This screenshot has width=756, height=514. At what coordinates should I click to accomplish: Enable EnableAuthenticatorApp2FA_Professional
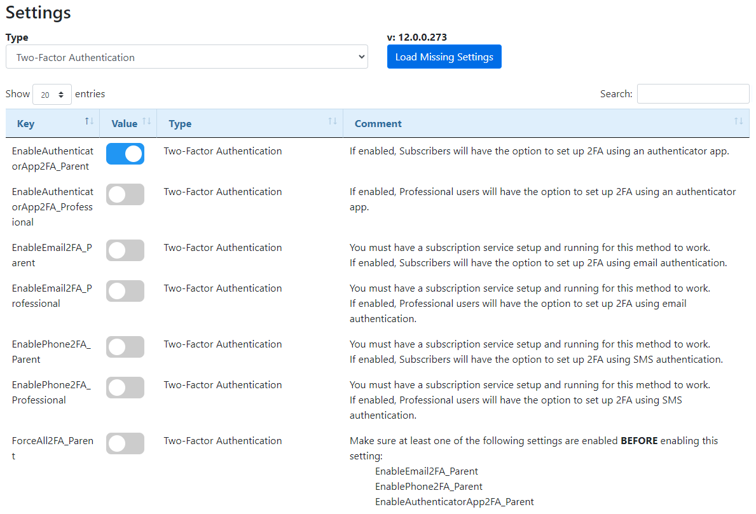pyautogui.click(x=125, y=194)
